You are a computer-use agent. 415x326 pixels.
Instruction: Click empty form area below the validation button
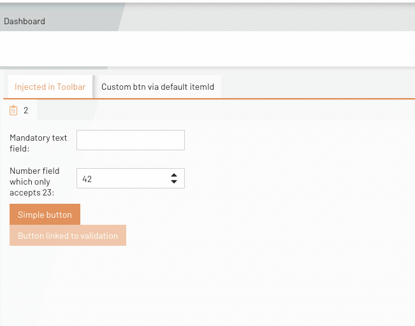click(x=191, y=287)
